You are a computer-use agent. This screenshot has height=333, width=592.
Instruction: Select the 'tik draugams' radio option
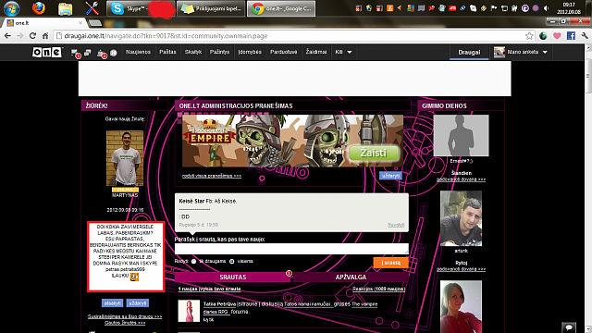pyautogui.click(x=193, y=261)
